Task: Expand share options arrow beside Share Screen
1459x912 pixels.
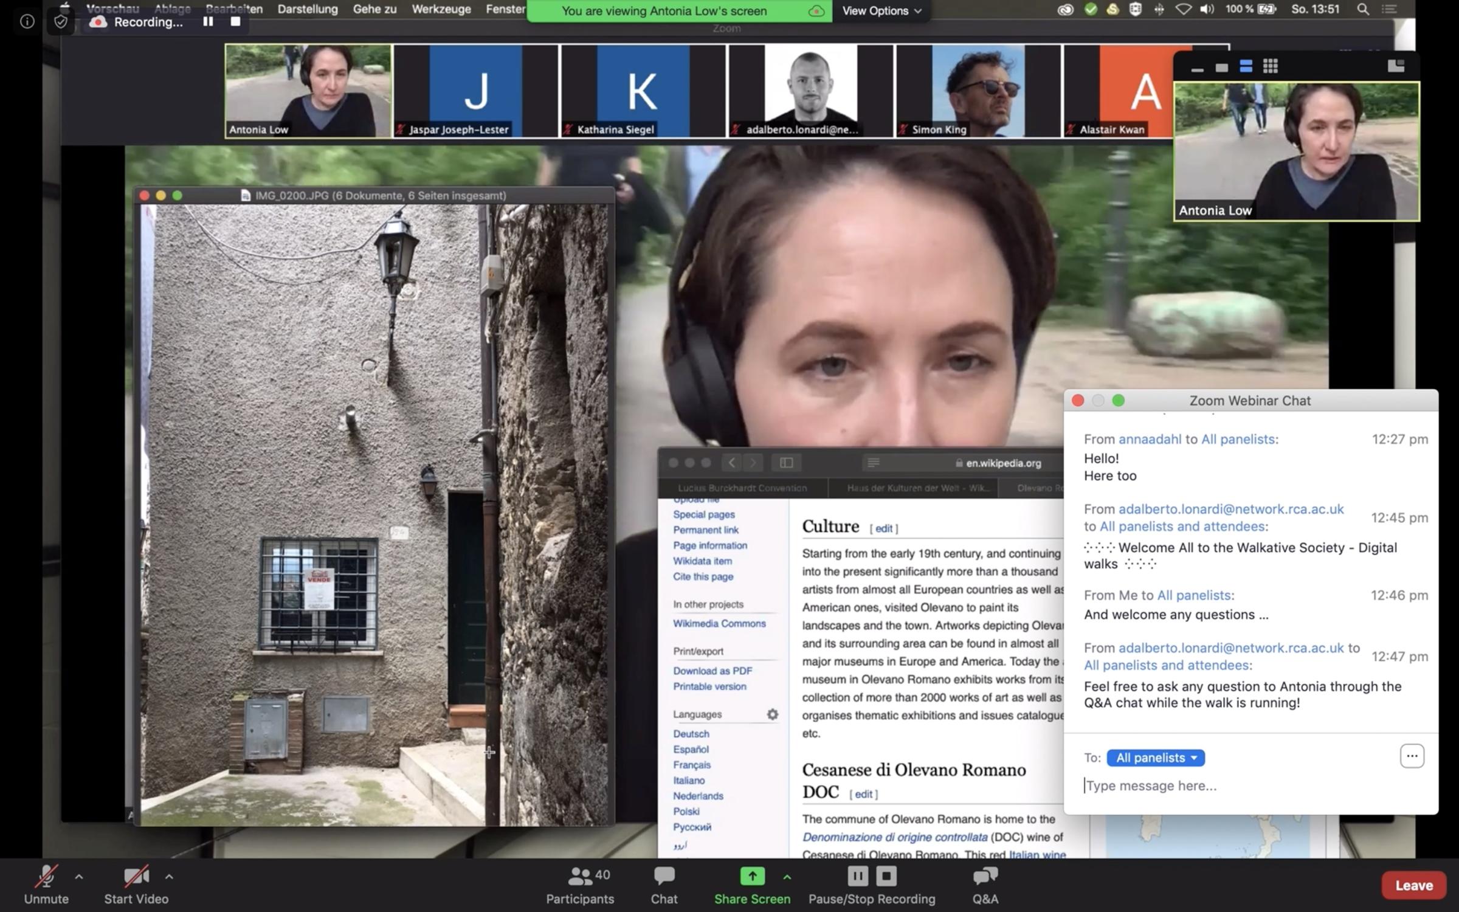Action: tap(787, 877)
